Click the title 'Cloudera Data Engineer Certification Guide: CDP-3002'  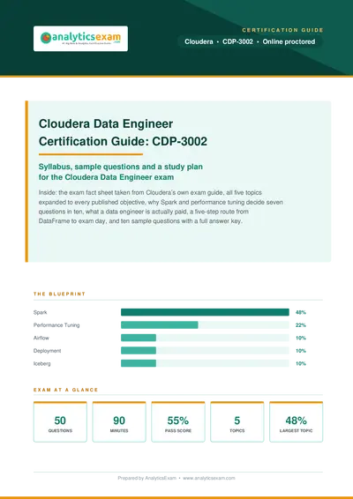tap(123, 132)
